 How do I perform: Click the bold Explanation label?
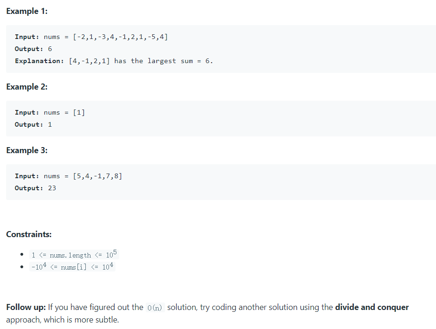[39, 61]
